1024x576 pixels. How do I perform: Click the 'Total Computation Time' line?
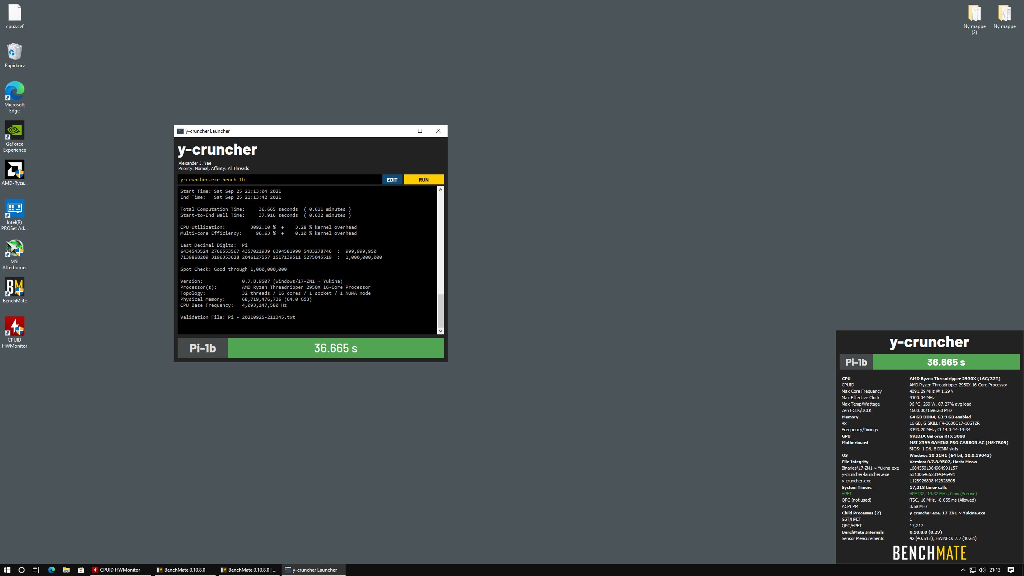pyautogui.click(x=266, y=209)
